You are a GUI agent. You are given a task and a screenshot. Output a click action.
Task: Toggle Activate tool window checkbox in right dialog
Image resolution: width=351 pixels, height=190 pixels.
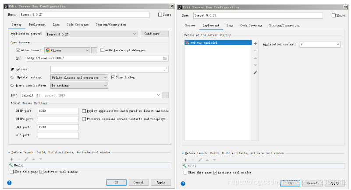tap(215, 173)
